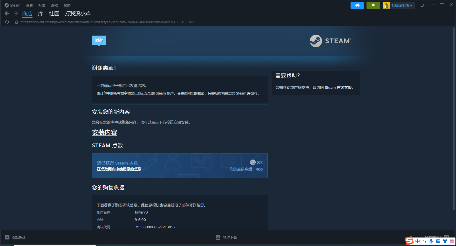Screen dimensions: 456x246
Task: Click the earned points number 83
Action: click(260, 163)
